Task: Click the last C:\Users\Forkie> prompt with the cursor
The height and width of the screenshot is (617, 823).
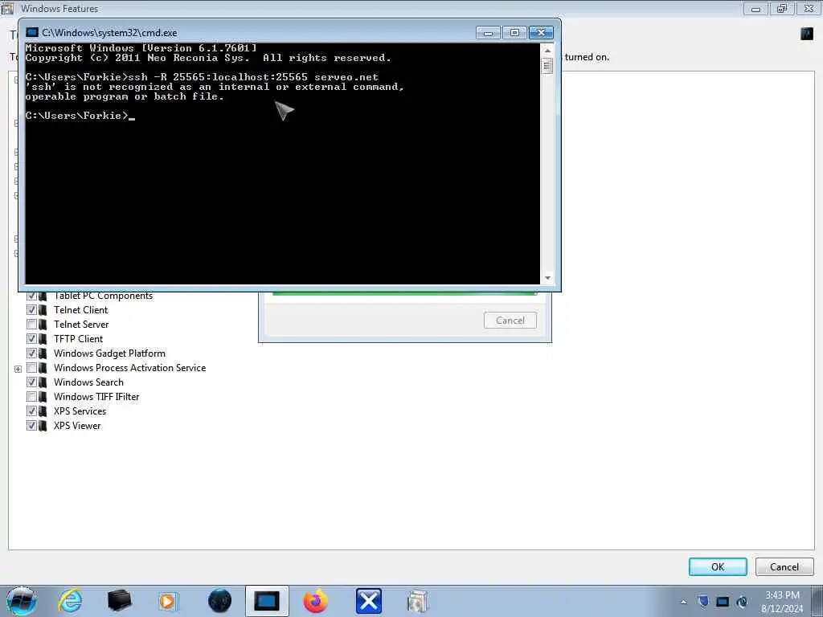Action: pyautogui.click(x=80, y=116)
